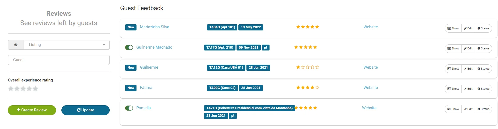Toggle off Guilherme Machado's review switch
Screen dimensions: 498x129
pos(129,48)
